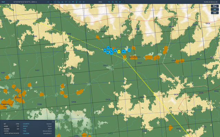
Task: Click the TASK value Ground Attack
Action: click(47, 131)
